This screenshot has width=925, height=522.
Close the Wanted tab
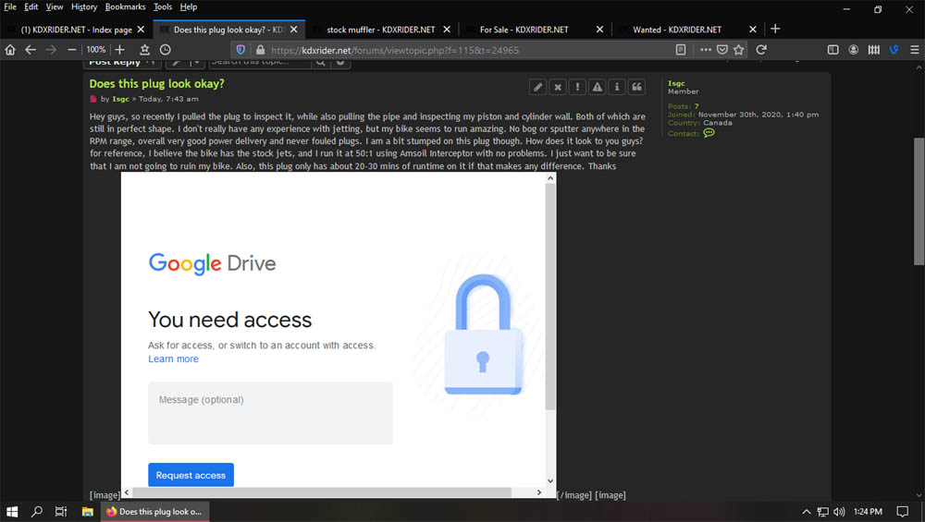[753, 30]
